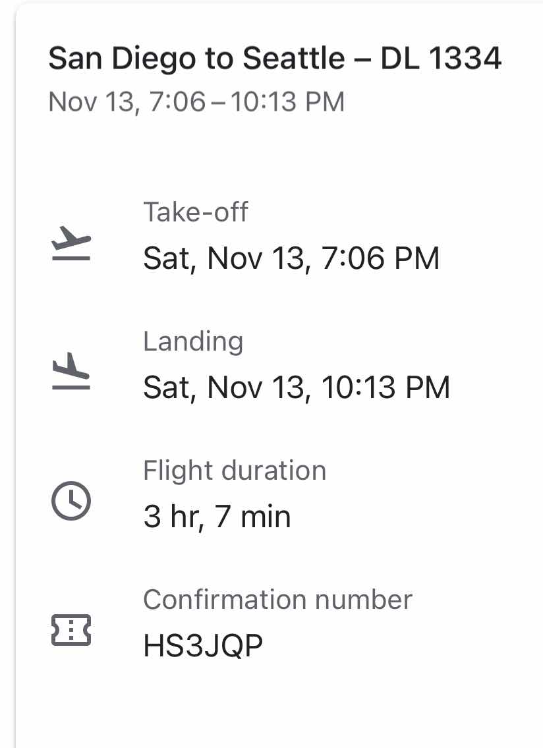
Task: Click the confirmation ticket icon
Action: coord(71,630)
